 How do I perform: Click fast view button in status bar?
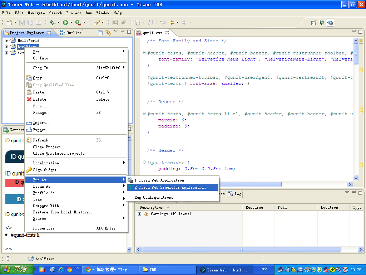pyautogui.click(x=9, y=258)
